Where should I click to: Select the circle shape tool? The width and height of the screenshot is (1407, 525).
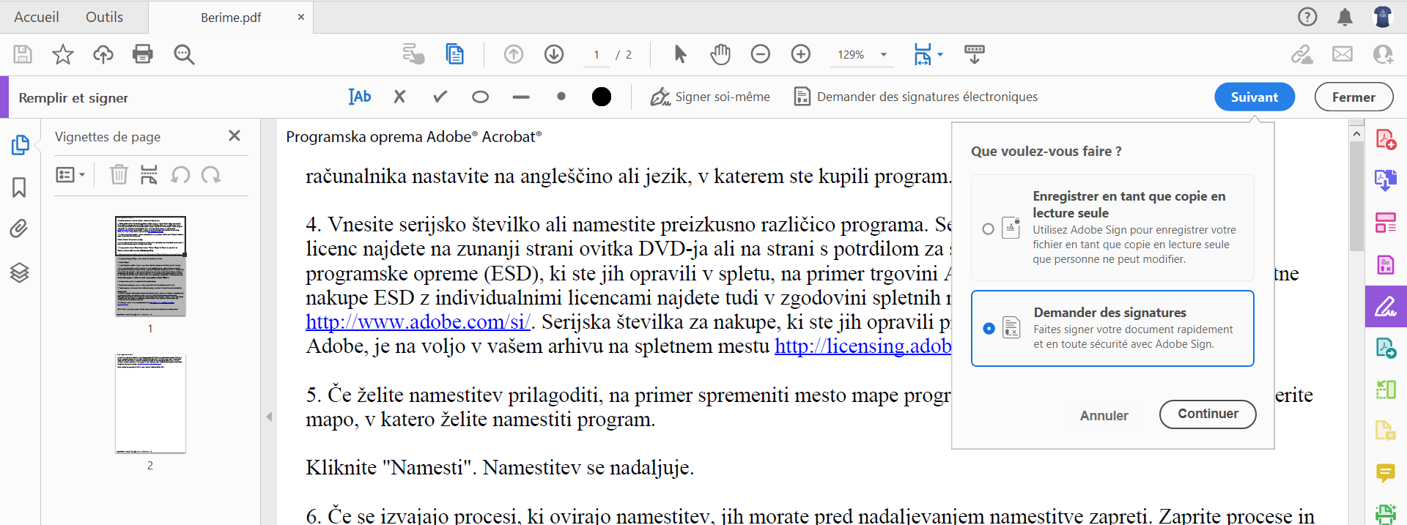pos(481,97)
